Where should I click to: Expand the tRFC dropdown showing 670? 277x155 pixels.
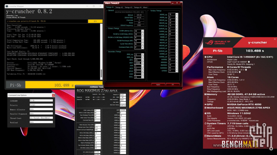point(142,60)
